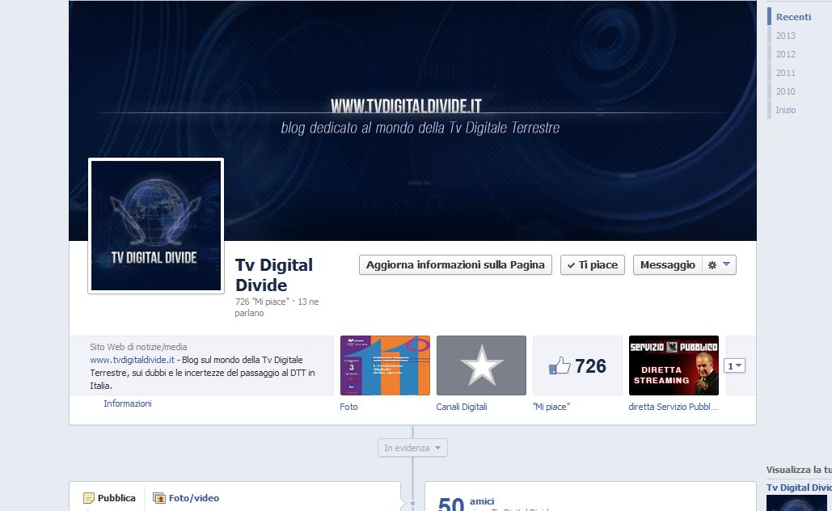The height and width of the screenshot is (511, 832).
Task: Expand the apps row with the 1 dropdown
Action: [x=734, y=365]
